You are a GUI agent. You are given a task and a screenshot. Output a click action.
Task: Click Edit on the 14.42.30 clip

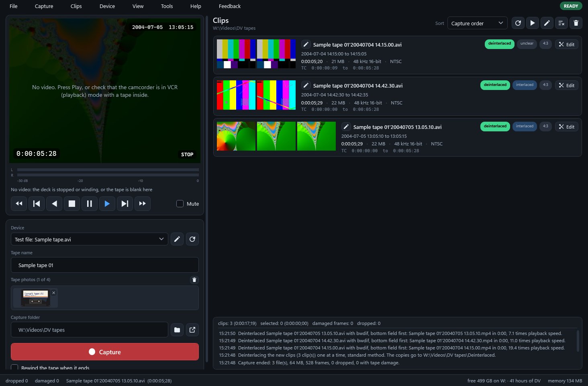[x=567, y=85]
